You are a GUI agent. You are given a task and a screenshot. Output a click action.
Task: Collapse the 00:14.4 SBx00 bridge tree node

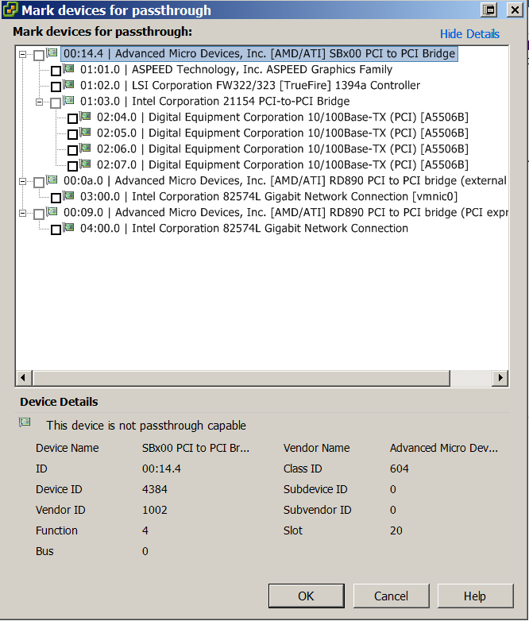pos(22,54)
